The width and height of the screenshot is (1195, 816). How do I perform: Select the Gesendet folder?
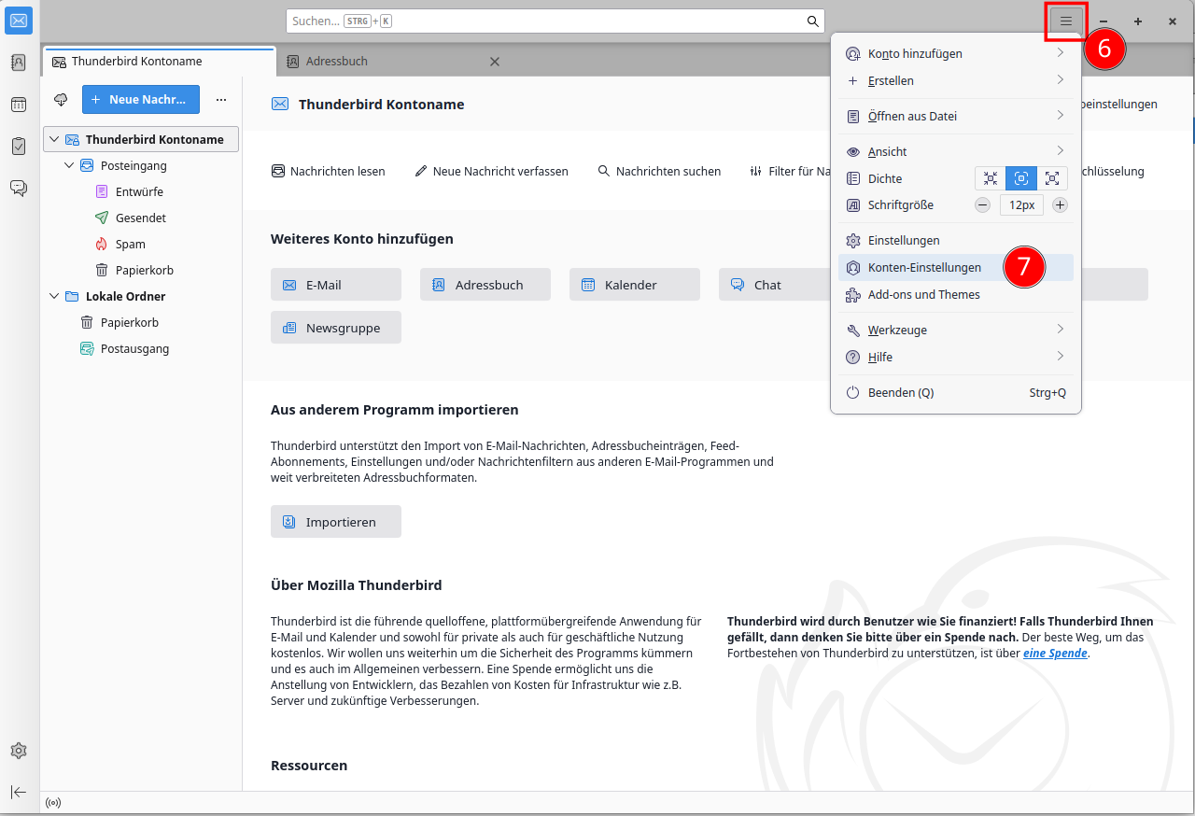[140, 218]
